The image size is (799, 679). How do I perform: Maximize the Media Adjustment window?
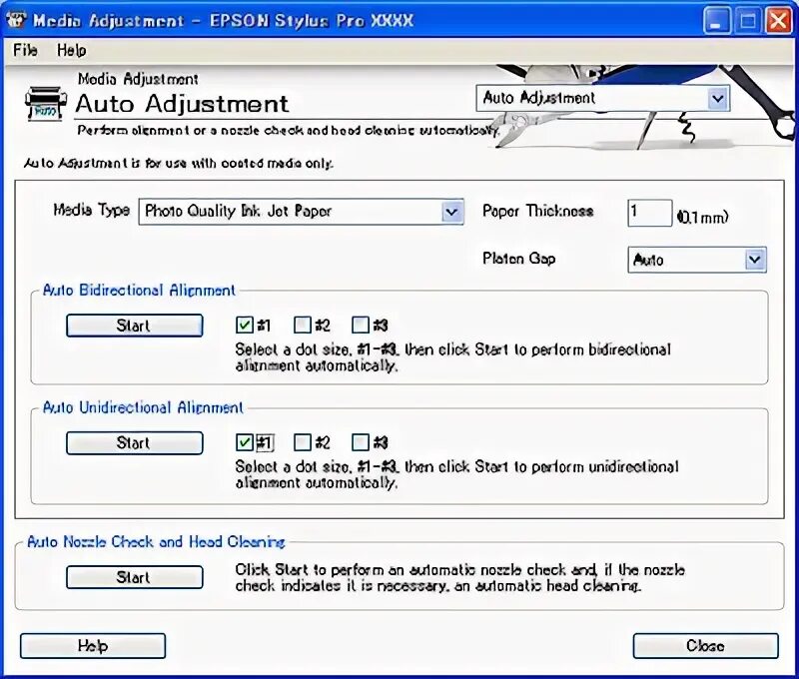(747, 21)
